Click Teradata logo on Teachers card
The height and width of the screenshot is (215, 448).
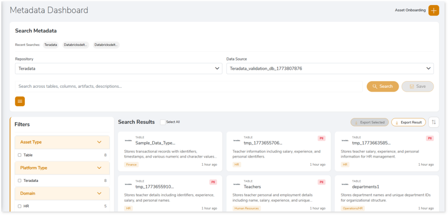point(237,184)
